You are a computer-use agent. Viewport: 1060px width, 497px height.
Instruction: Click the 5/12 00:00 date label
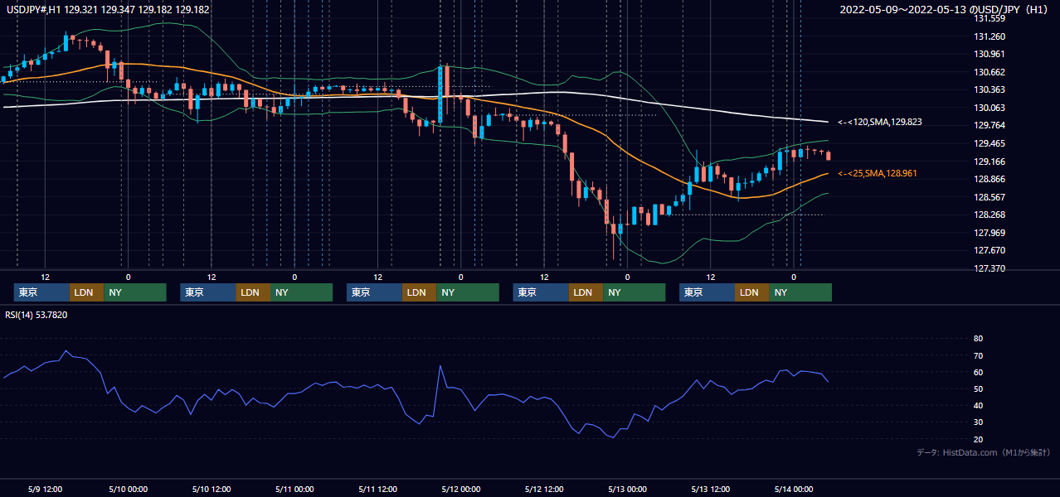460,489
